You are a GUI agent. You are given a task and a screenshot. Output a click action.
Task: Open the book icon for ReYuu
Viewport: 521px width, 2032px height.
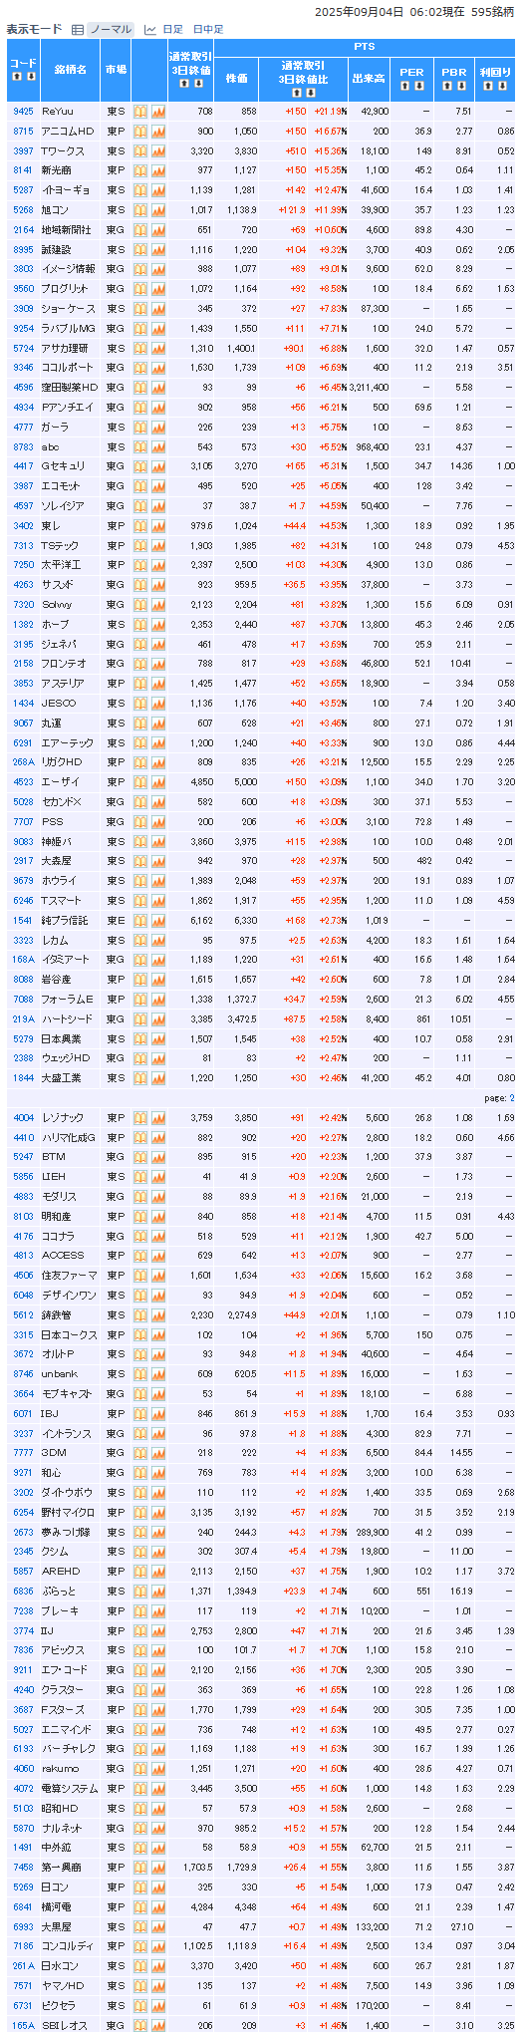coord(140,112)
